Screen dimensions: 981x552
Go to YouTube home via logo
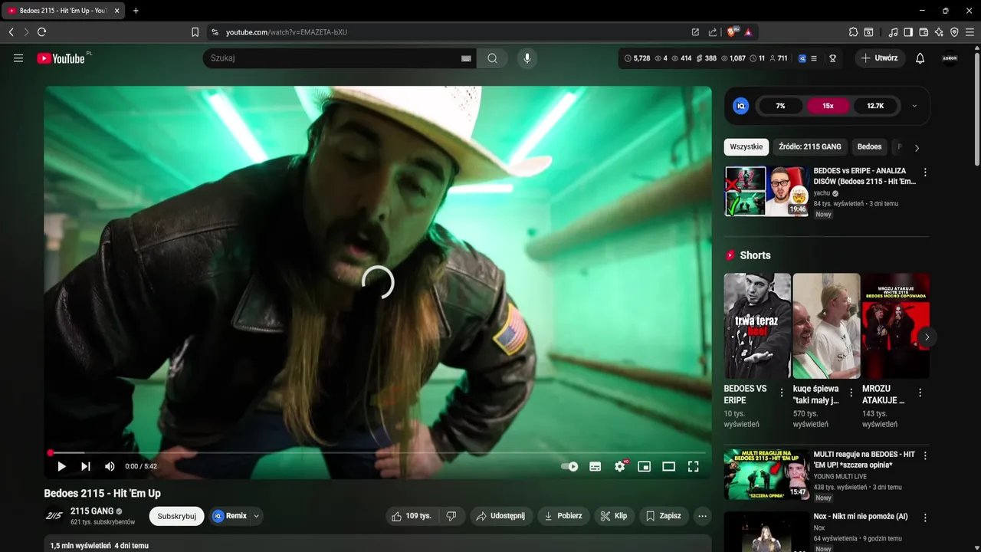tap(61, 58)
